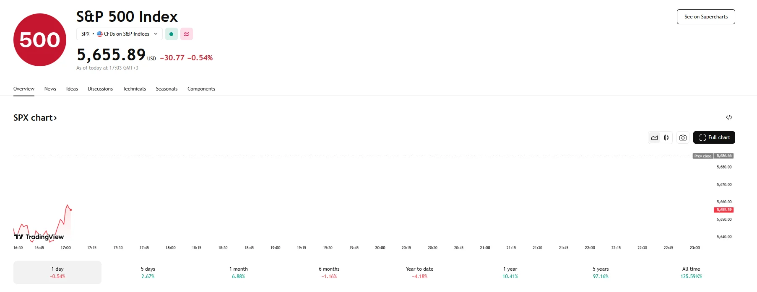The image size is (757, 292).
Task: Click the TradingView logo on chart
Action: [39, 237]
